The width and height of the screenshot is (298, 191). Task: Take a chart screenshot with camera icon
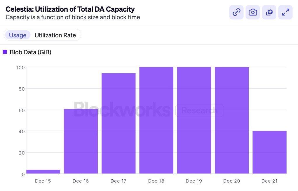pyautogui.click(x=253, y=12)
